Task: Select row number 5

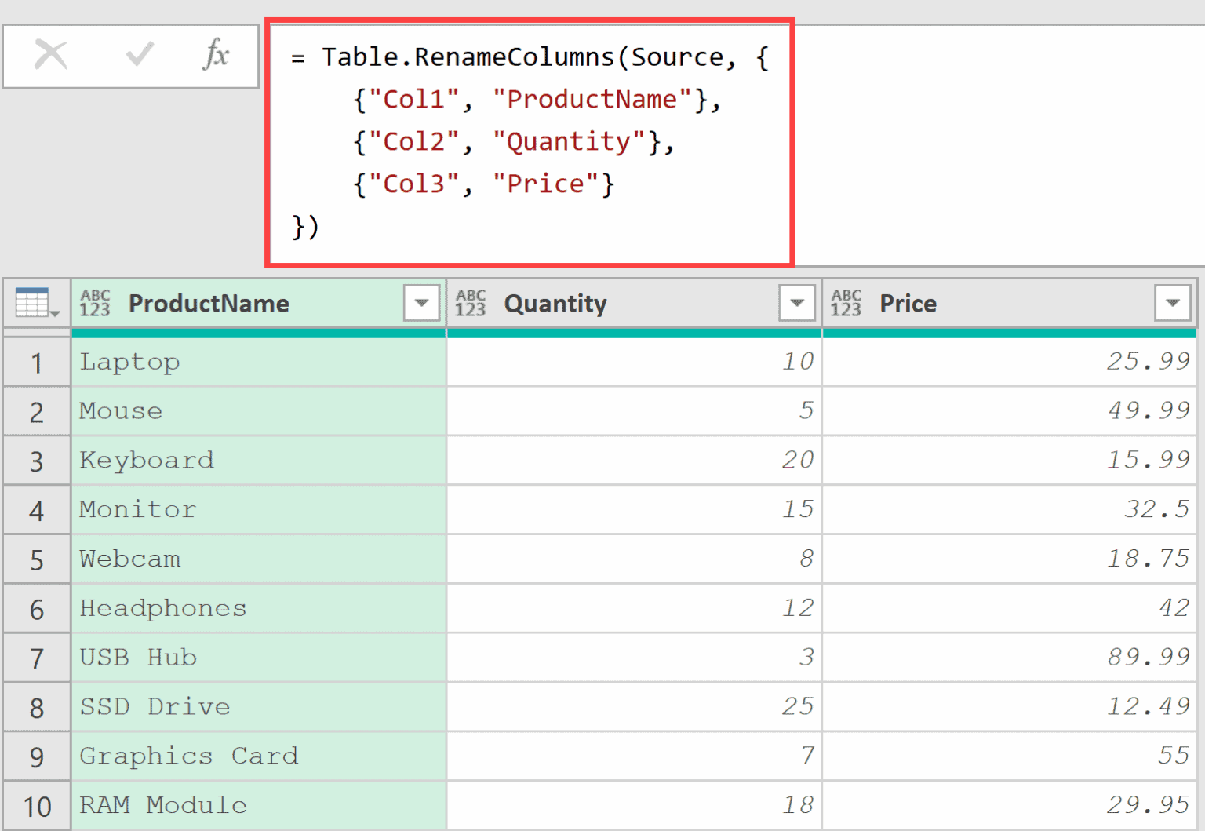Action: click(x=36, y=559)
